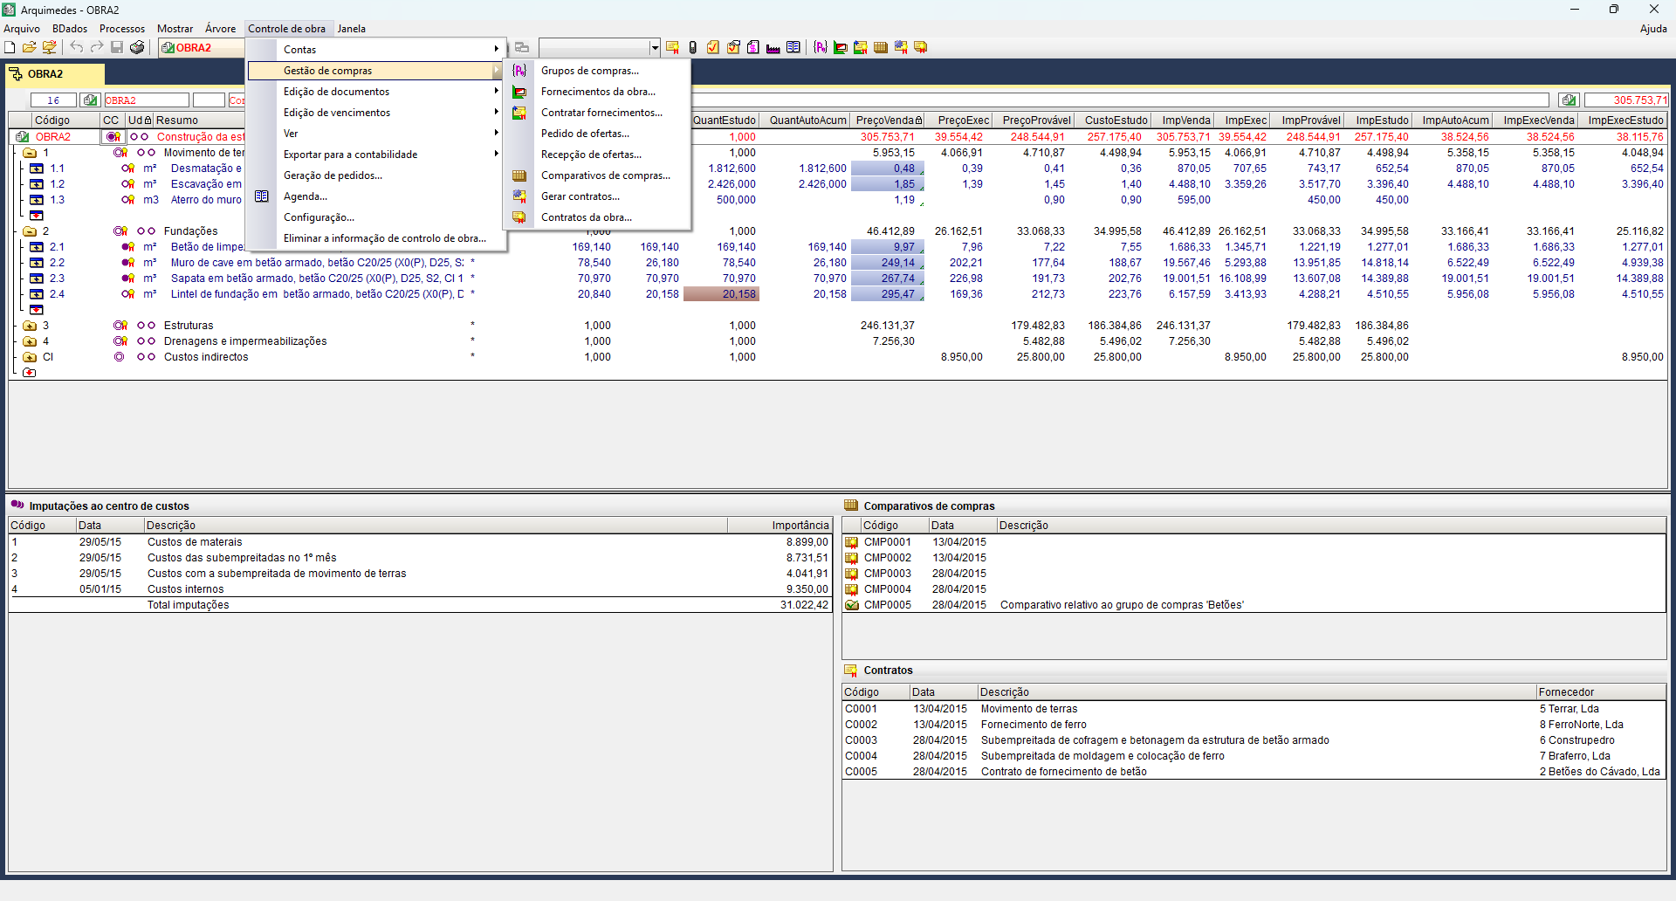Open the Processos menu
Screen dimensions: 1676x901
tap(121, 29)
